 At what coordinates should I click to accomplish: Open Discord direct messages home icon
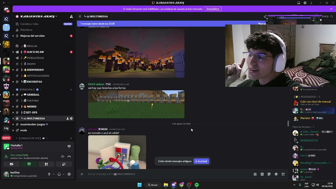click(6, 9)
